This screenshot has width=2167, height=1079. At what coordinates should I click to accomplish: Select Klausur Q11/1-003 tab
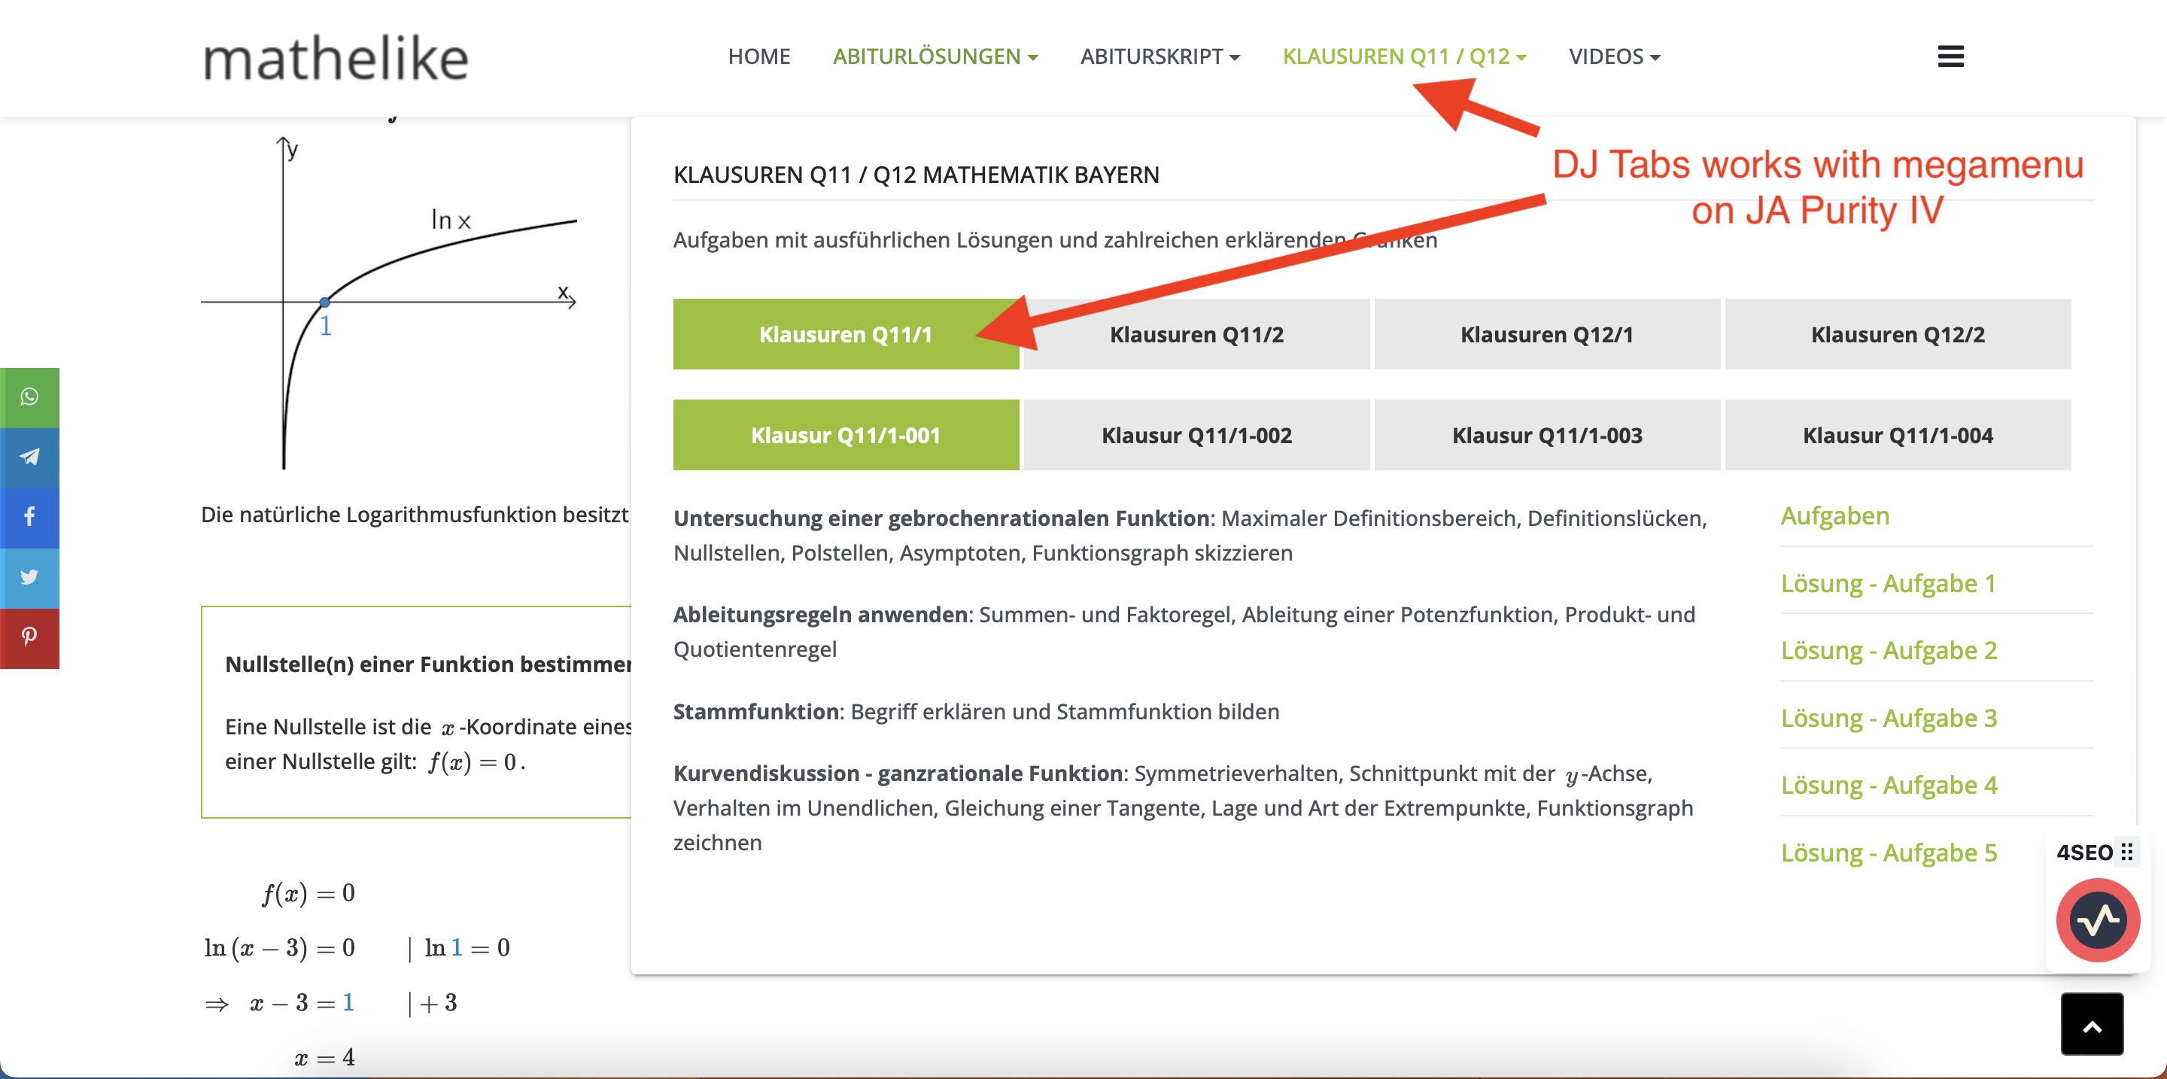tap(1546, 436)
